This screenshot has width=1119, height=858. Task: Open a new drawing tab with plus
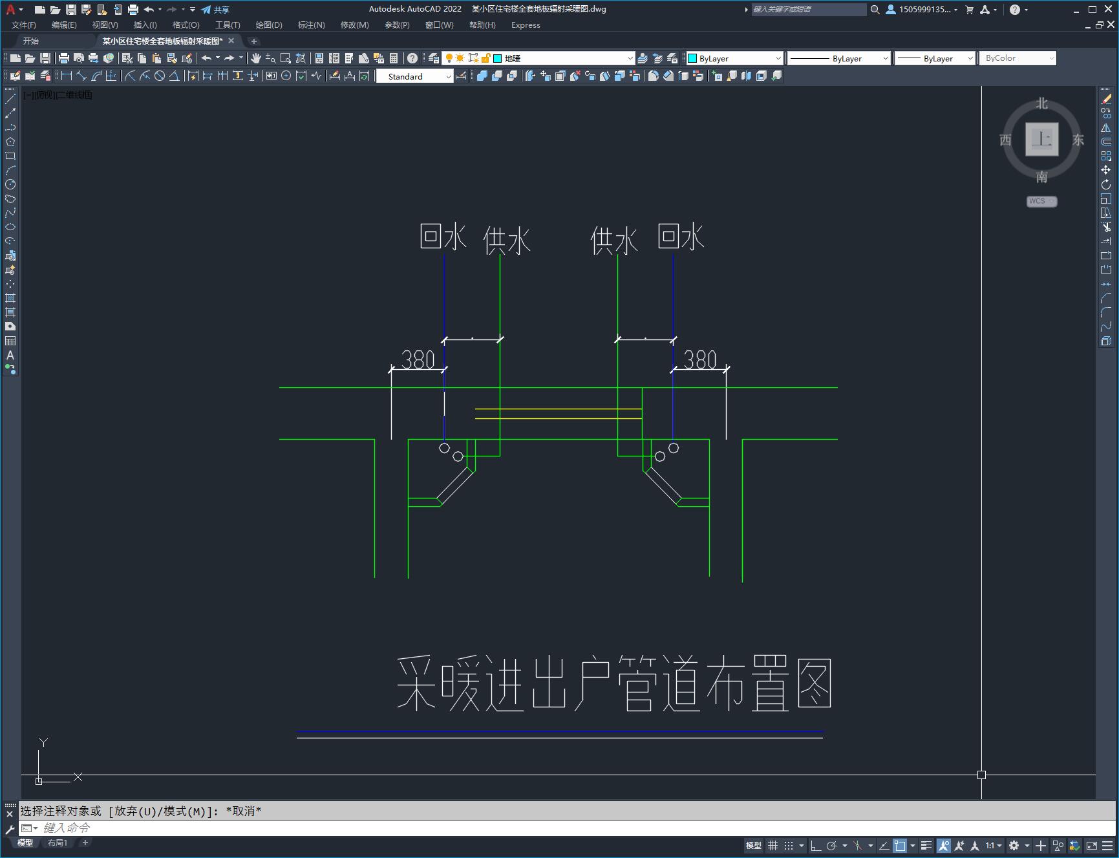254,41
